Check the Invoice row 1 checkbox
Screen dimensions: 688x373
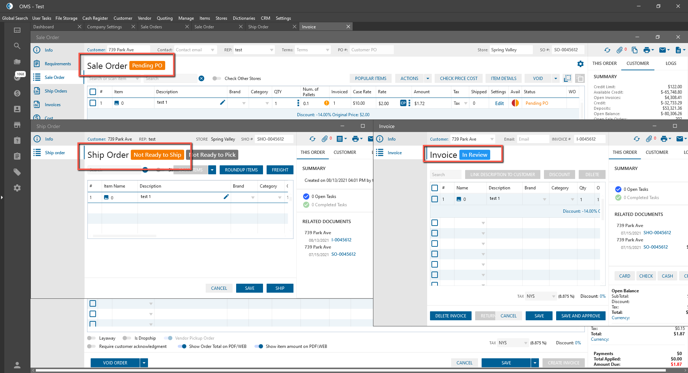[x=435, y=199]
